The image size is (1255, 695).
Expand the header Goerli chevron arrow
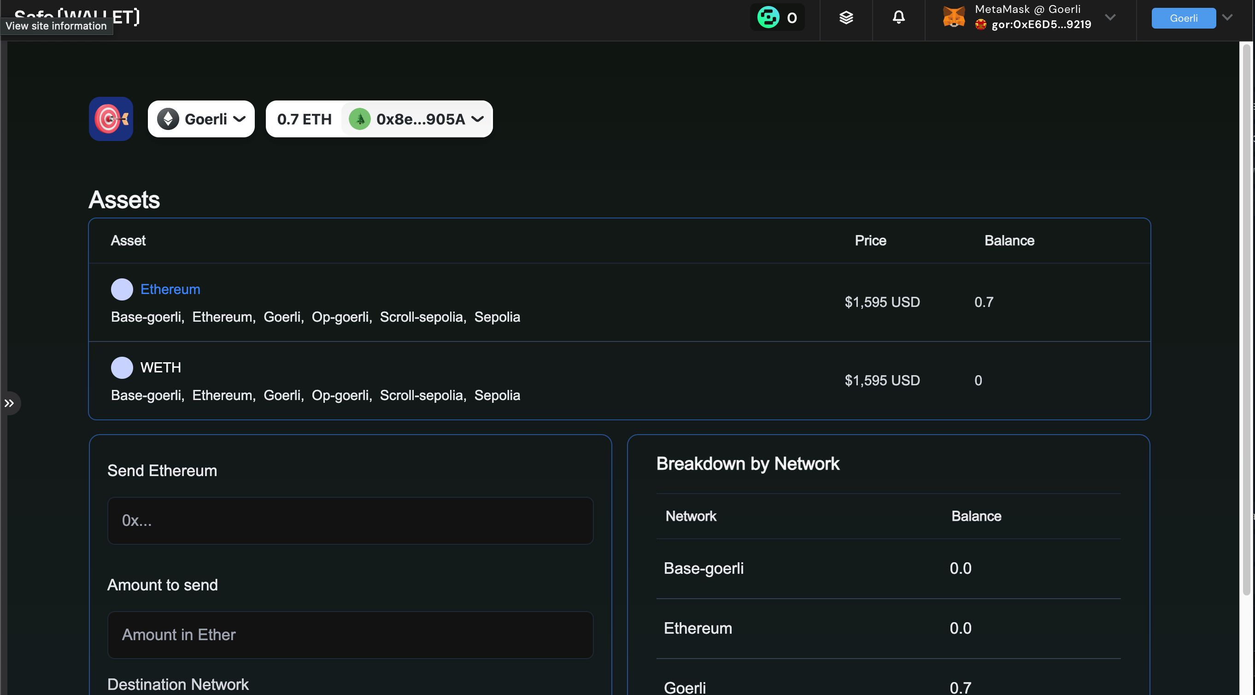1227,17
